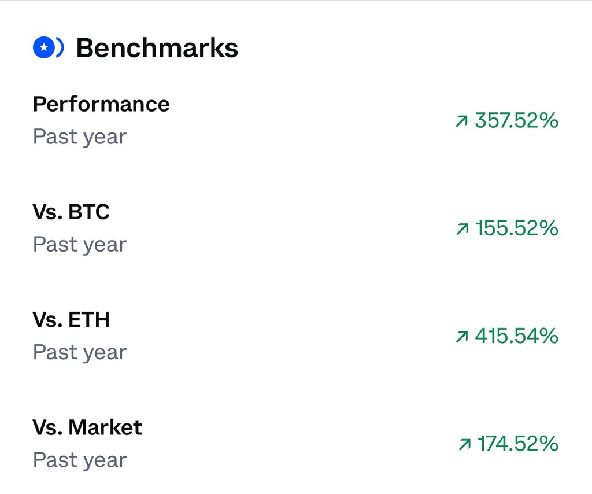This screenshot has height=494, width=592.
Task: Click the white star inside blue circle
Action: click(44, 47)
